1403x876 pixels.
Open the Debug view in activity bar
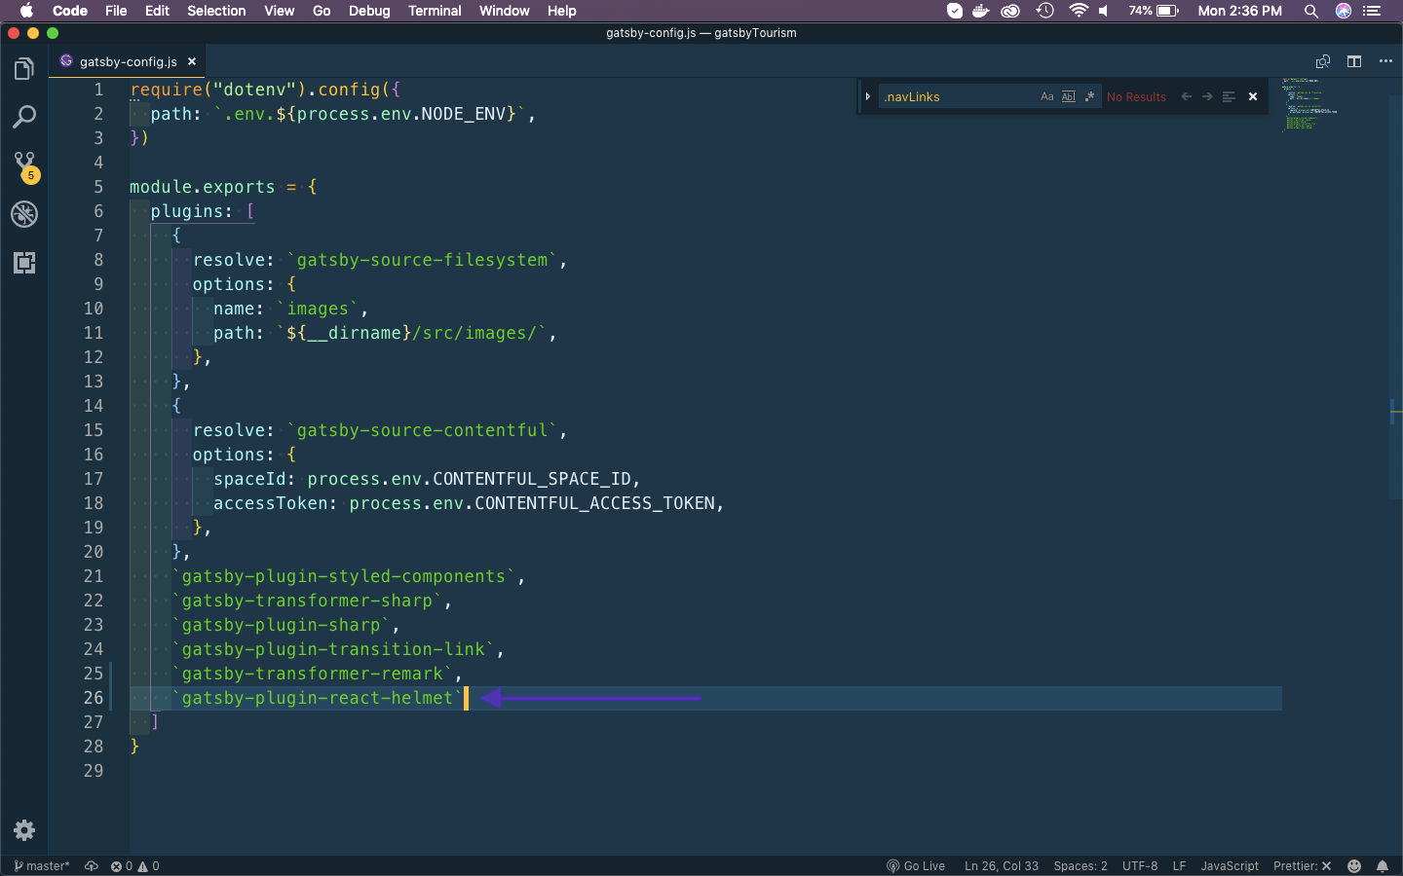pyautogui.click(x=24, y=214)
